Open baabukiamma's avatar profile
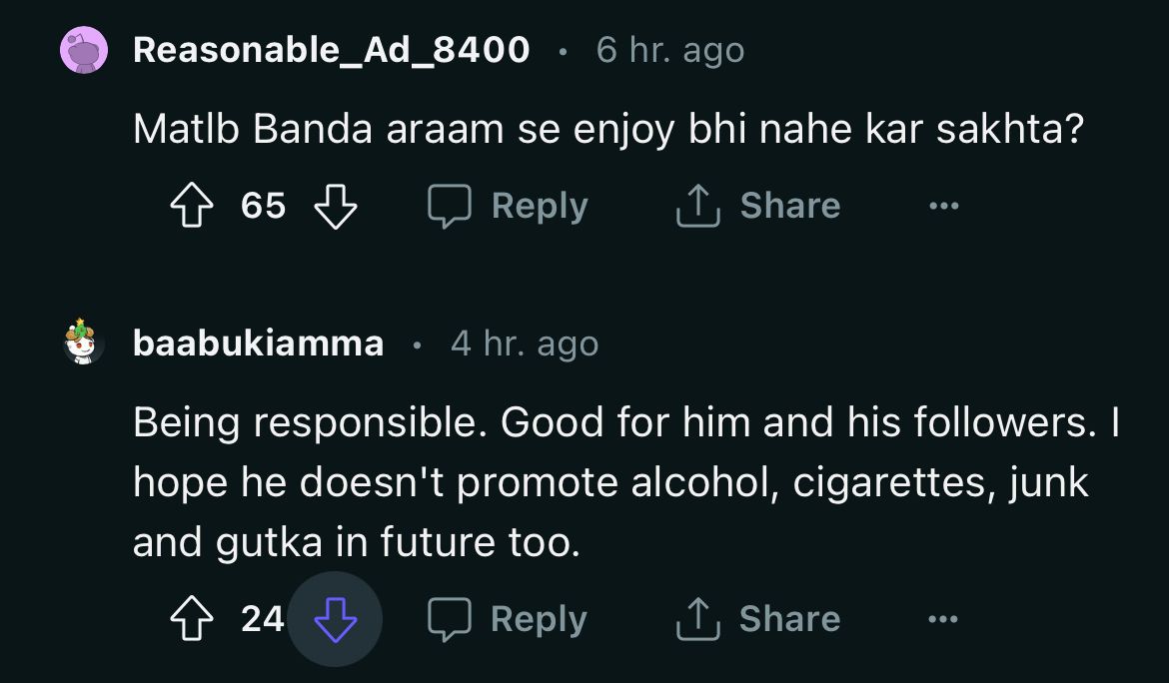 point(84,342)
